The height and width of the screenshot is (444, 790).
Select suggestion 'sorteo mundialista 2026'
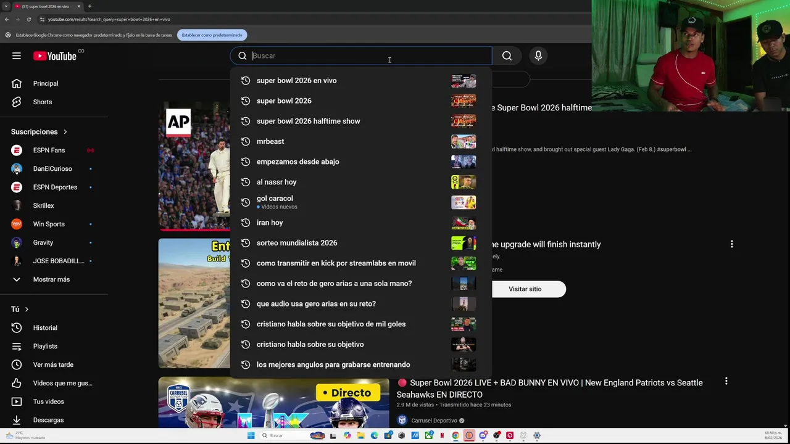pos(361,243)
